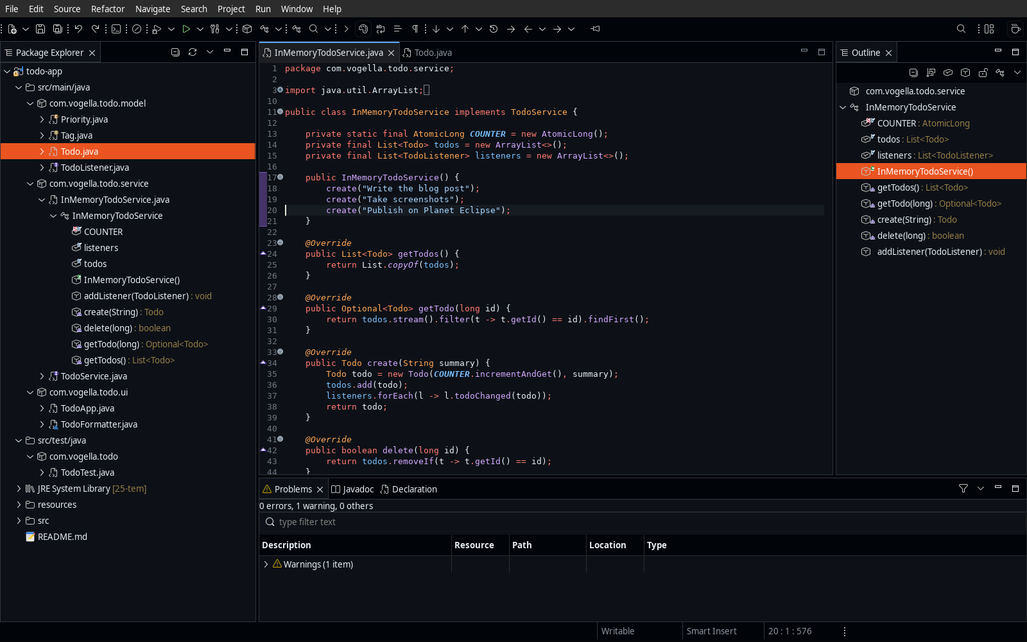
Task: Click the palette theme icon in toolbar
Action: point(363,29)
